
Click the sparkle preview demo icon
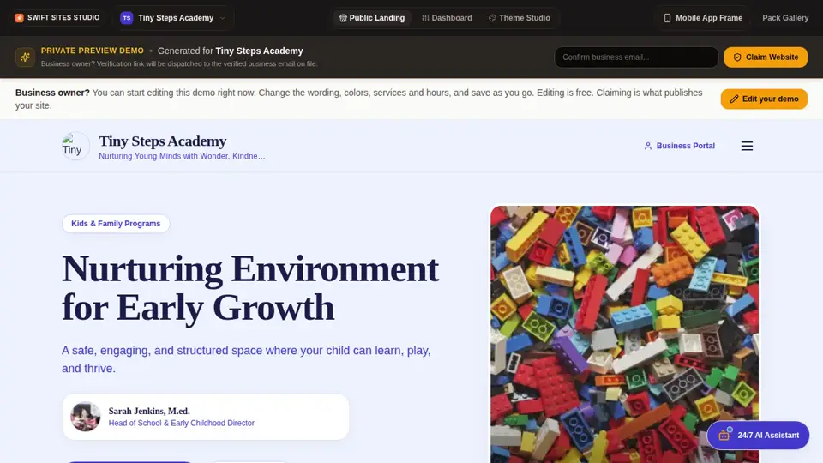point(25,57)
